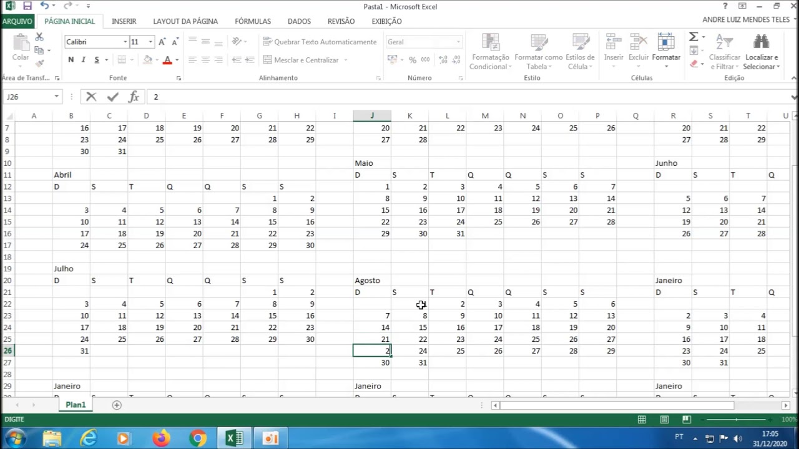Open the Geral number format dropdown
The width and height of the screenshot is (799, 449).
pos(458,42)
